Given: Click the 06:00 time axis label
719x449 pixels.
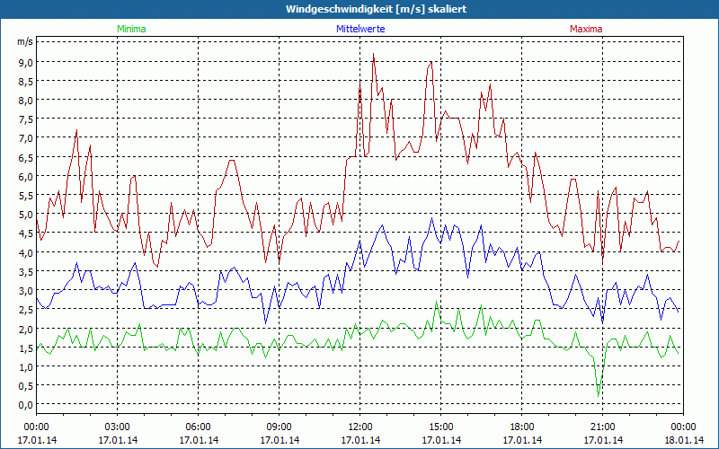Looking at the screenshot, I should [199, 427].
